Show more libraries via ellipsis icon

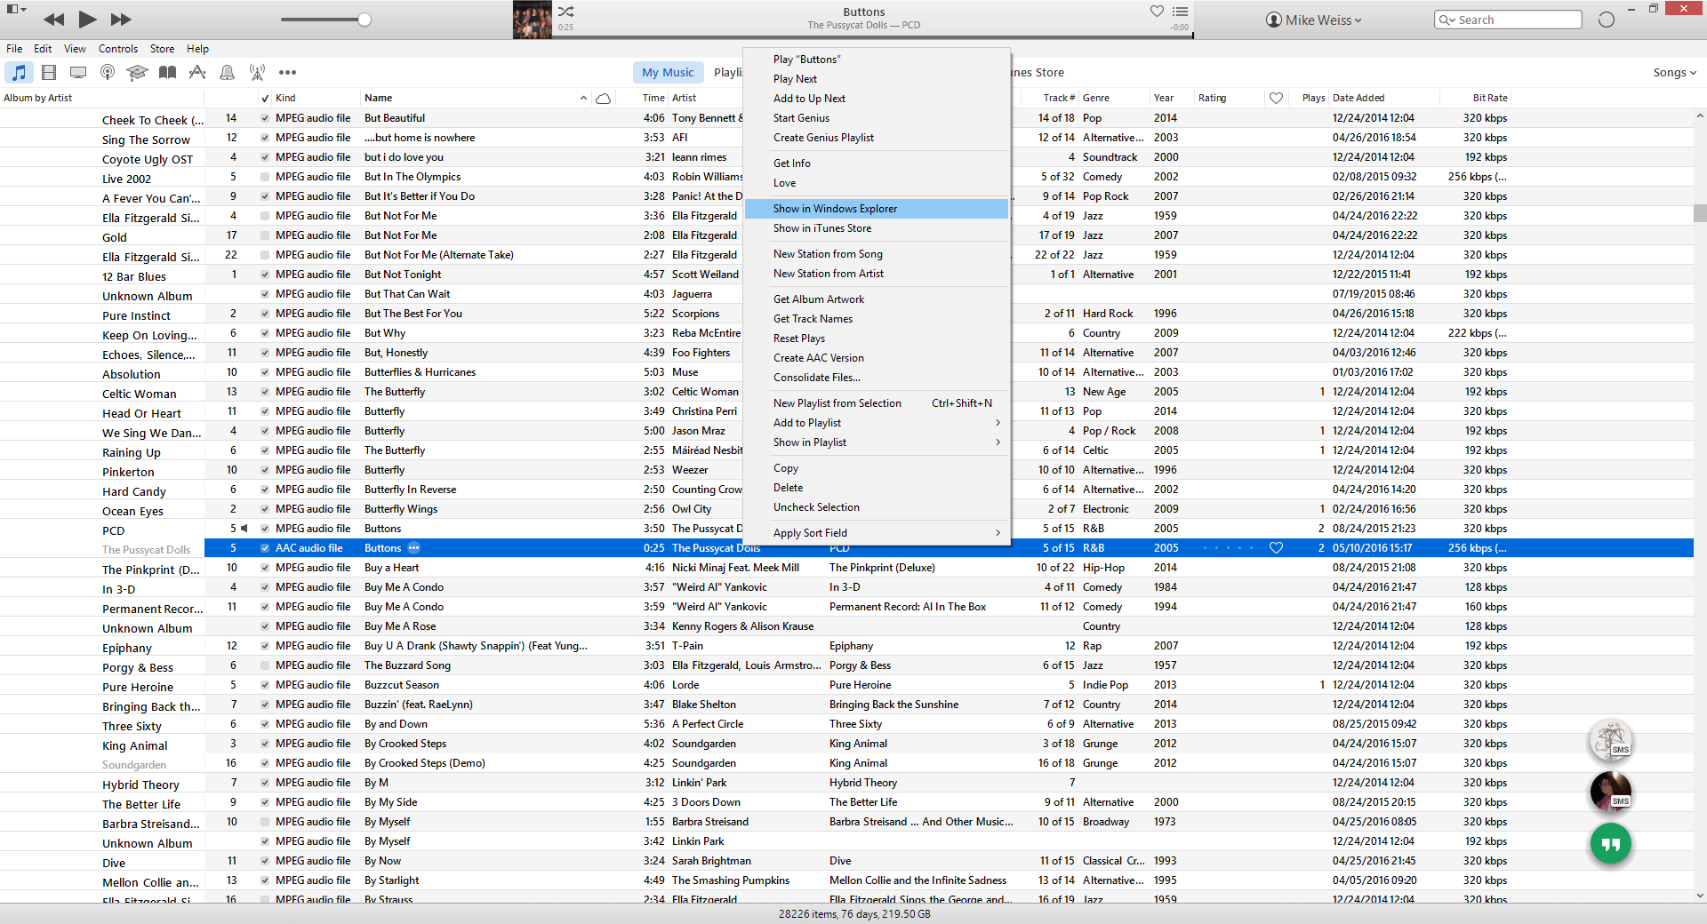pos(287,72)
